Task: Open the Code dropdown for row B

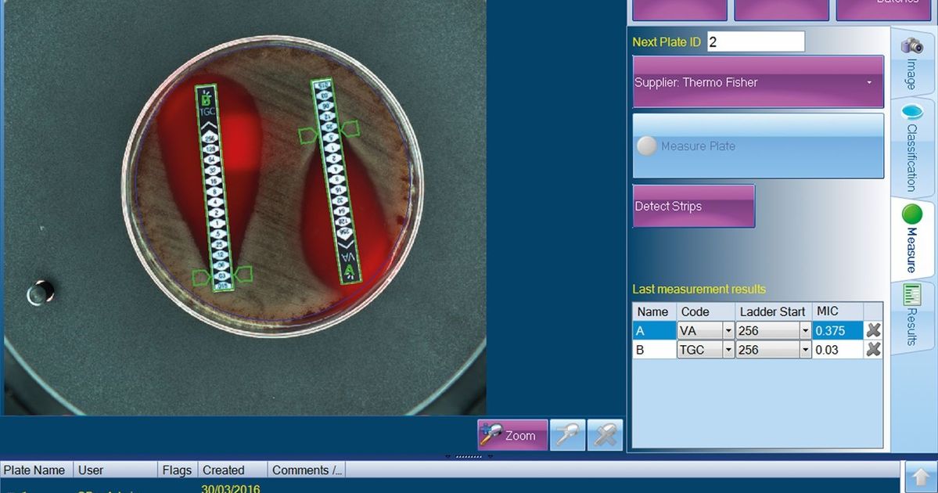Action: pyautogui.click(x=728, y=350)
